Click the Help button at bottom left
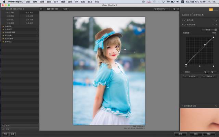 click(x=5, y=134)
